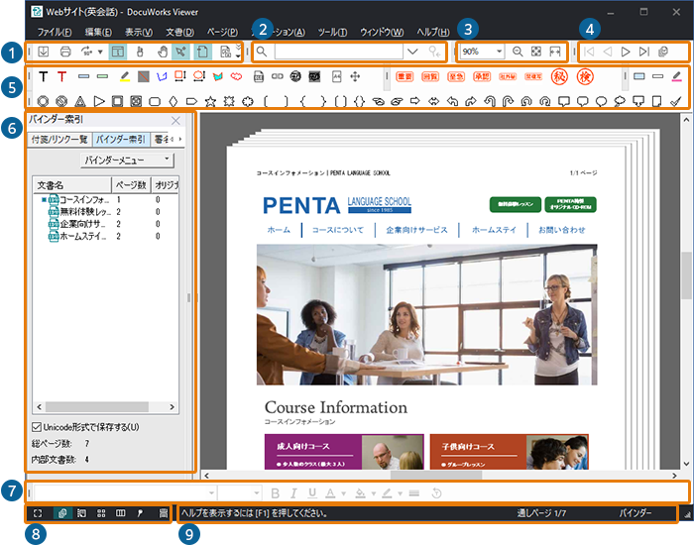Select the black text annotation tool
694x545 pixels.
[x=44, y=76]
